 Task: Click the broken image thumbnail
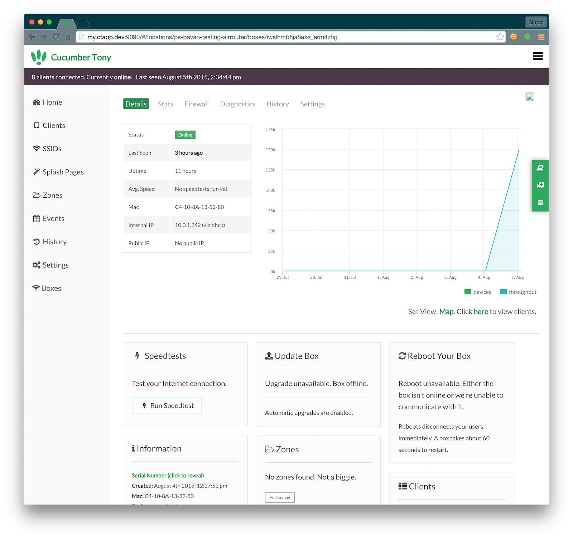click(x=530, y=97)
